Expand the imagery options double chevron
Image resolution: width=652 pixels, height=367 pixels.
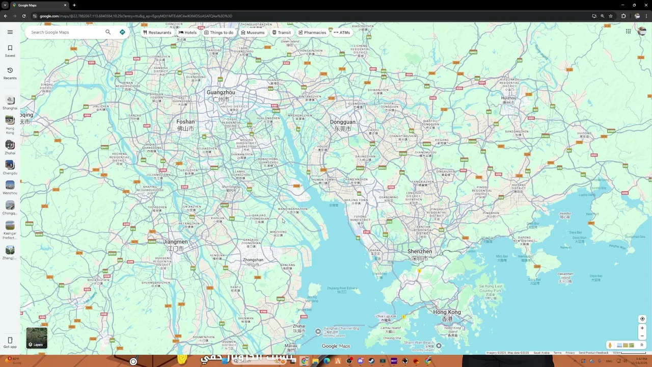642,345
